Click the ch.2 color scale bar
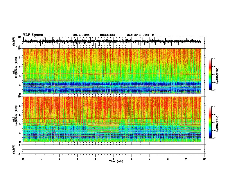The width and height of the screenshot is (230, 178). [x=210, y=122]
